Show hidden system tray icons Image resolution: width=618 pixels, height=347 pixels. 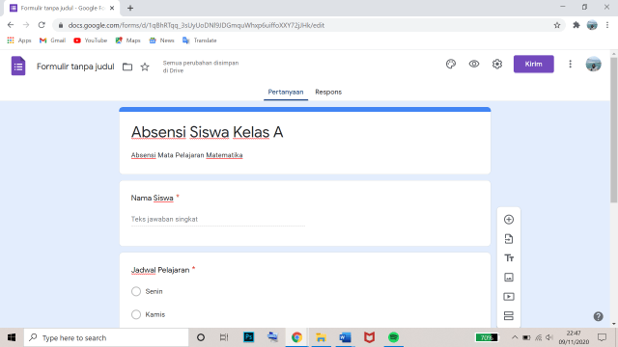pos(515,337)
